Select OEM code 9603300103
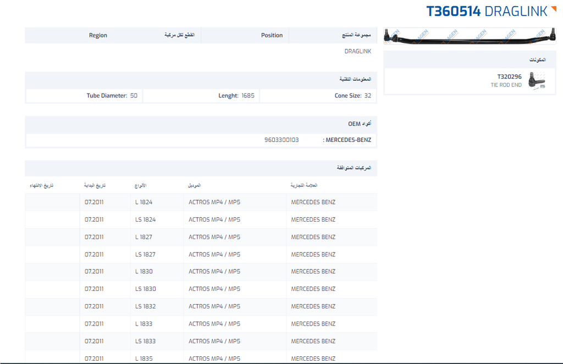This screenshot has height=364, width=563. (281, 140)
